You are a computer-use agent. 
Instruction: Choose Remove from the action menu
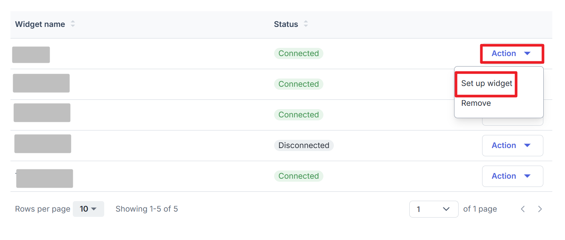pos(476,103)
